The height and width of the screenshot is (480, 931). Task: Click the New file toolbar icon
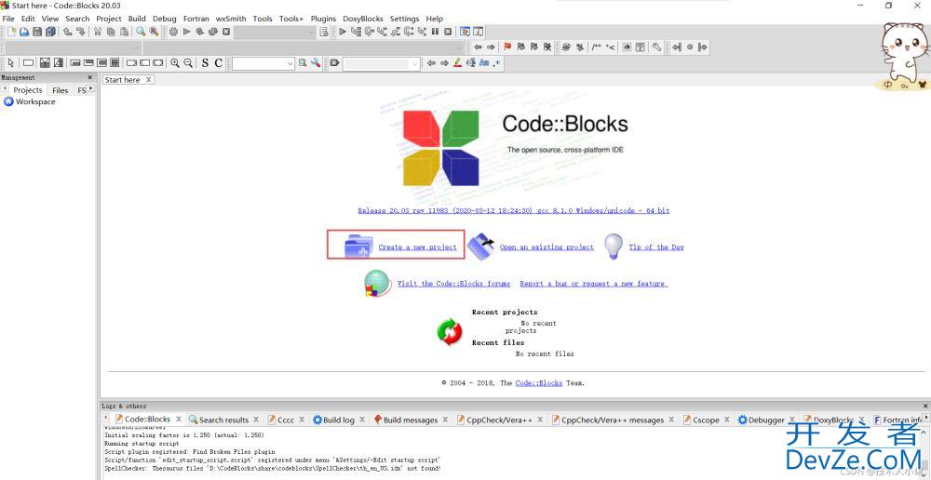point(11,32)
